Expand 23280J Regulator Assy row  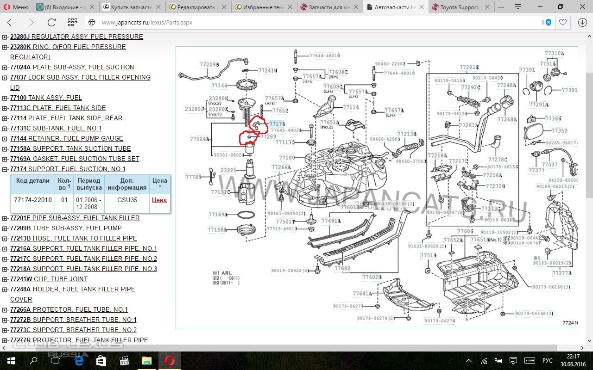click(x=5, y=37)
